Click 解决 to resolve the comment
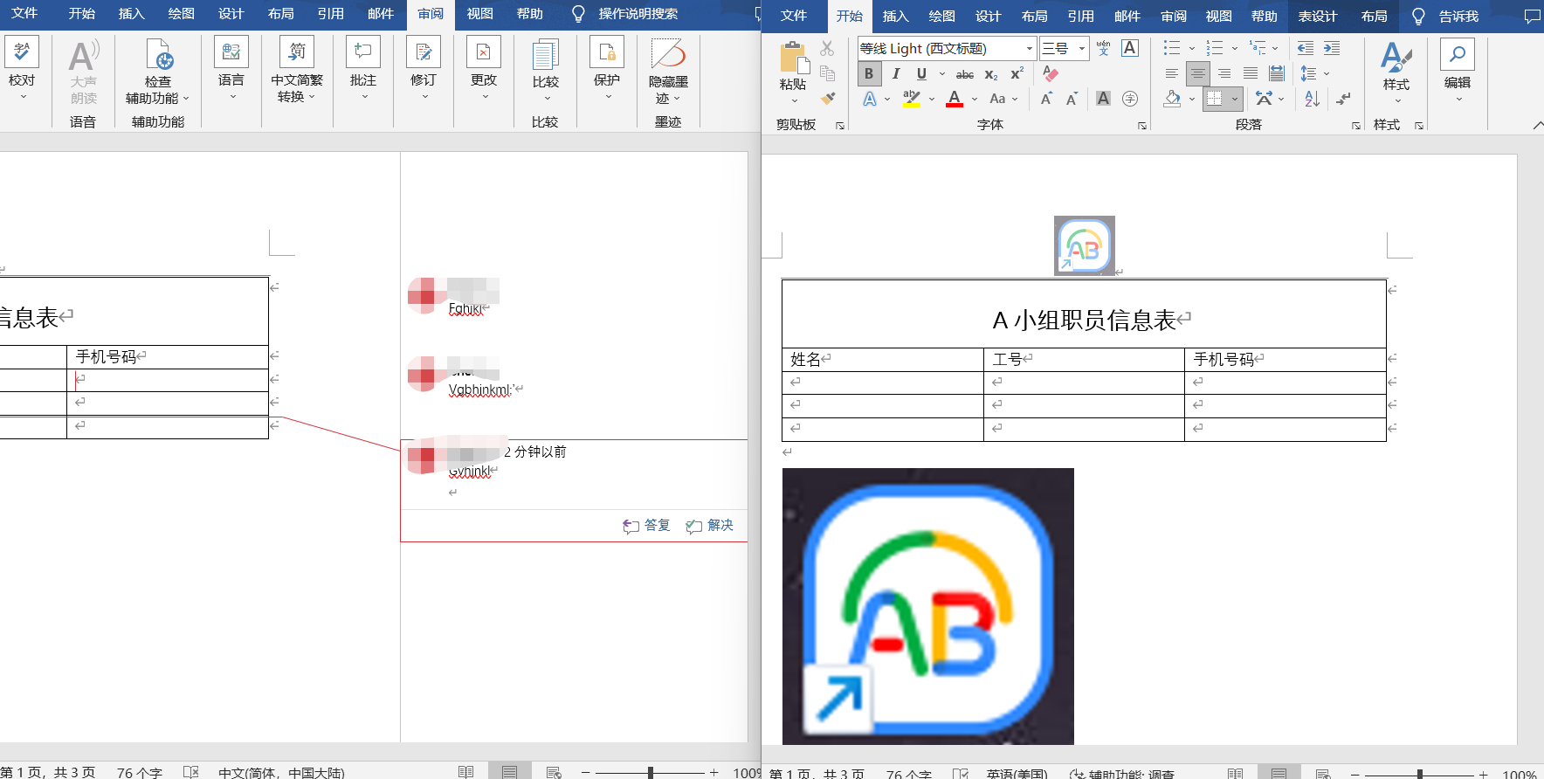1544x779 pixels. tap(710, 526)
